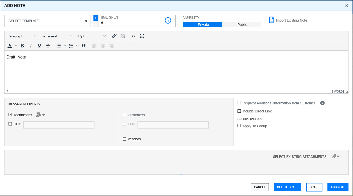This screenshot has width=353, height=196.
Task: Click the Import Existing Note link
Action: point(291,20)
